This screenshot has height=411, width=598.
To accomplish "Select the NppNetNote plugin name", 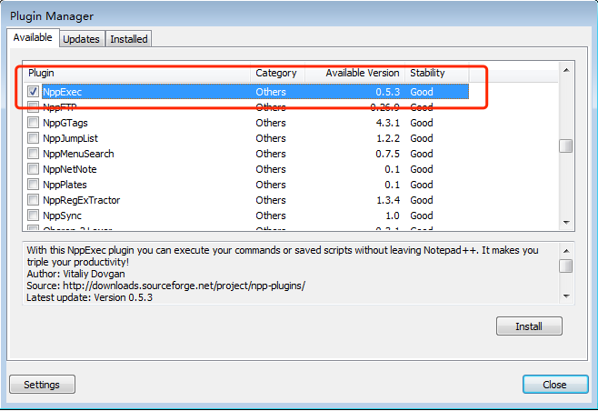I will pos(69,169).
